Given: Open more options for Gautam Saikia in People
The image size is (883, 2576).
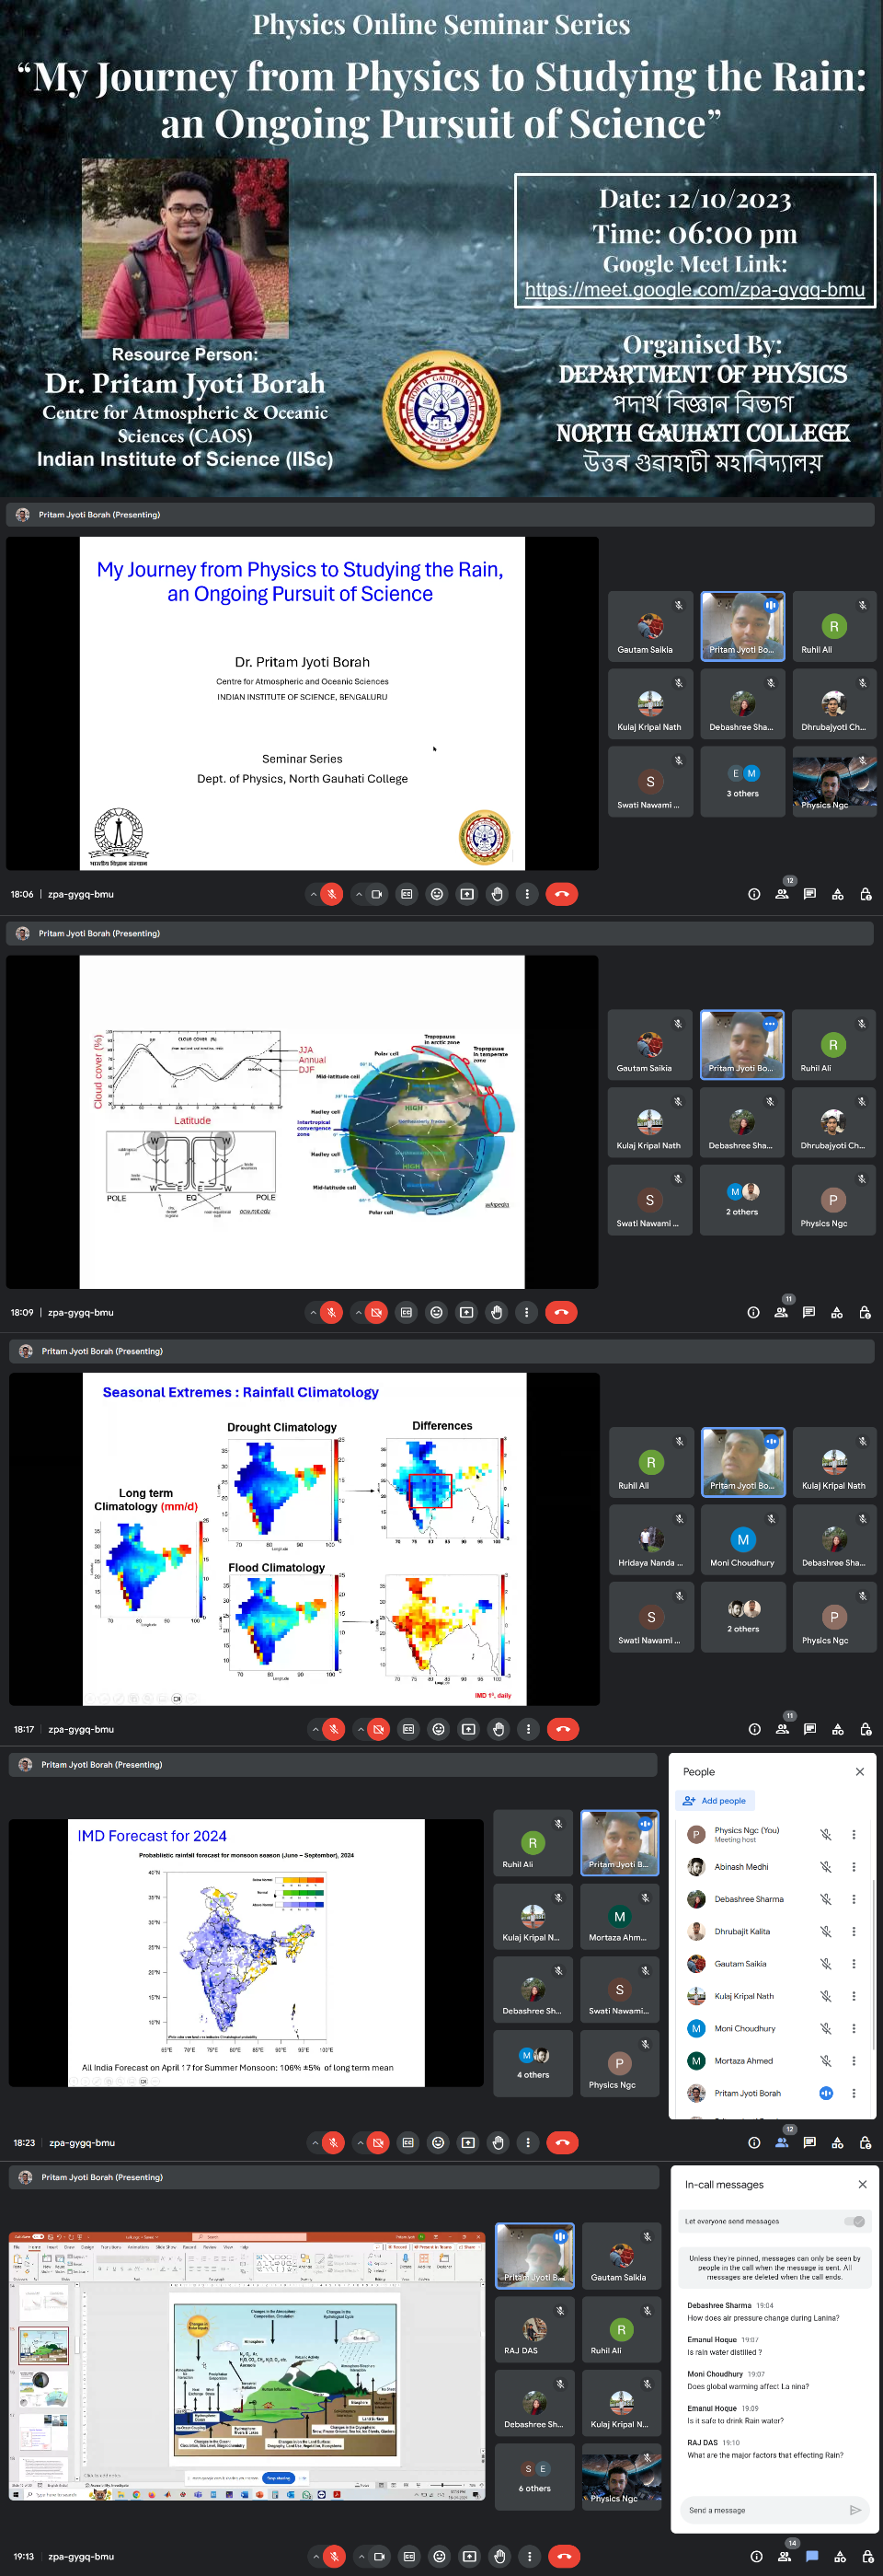Looking at the screenshot, I should 853,1964.
